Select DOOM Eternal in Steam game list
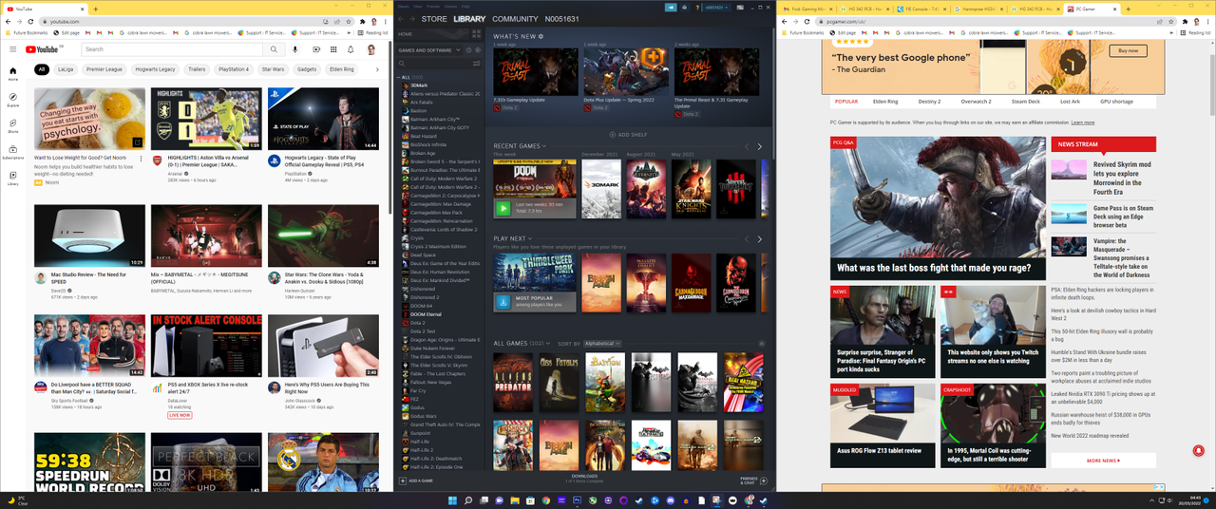The image size is (1216, 509). [x=425, y=314]
